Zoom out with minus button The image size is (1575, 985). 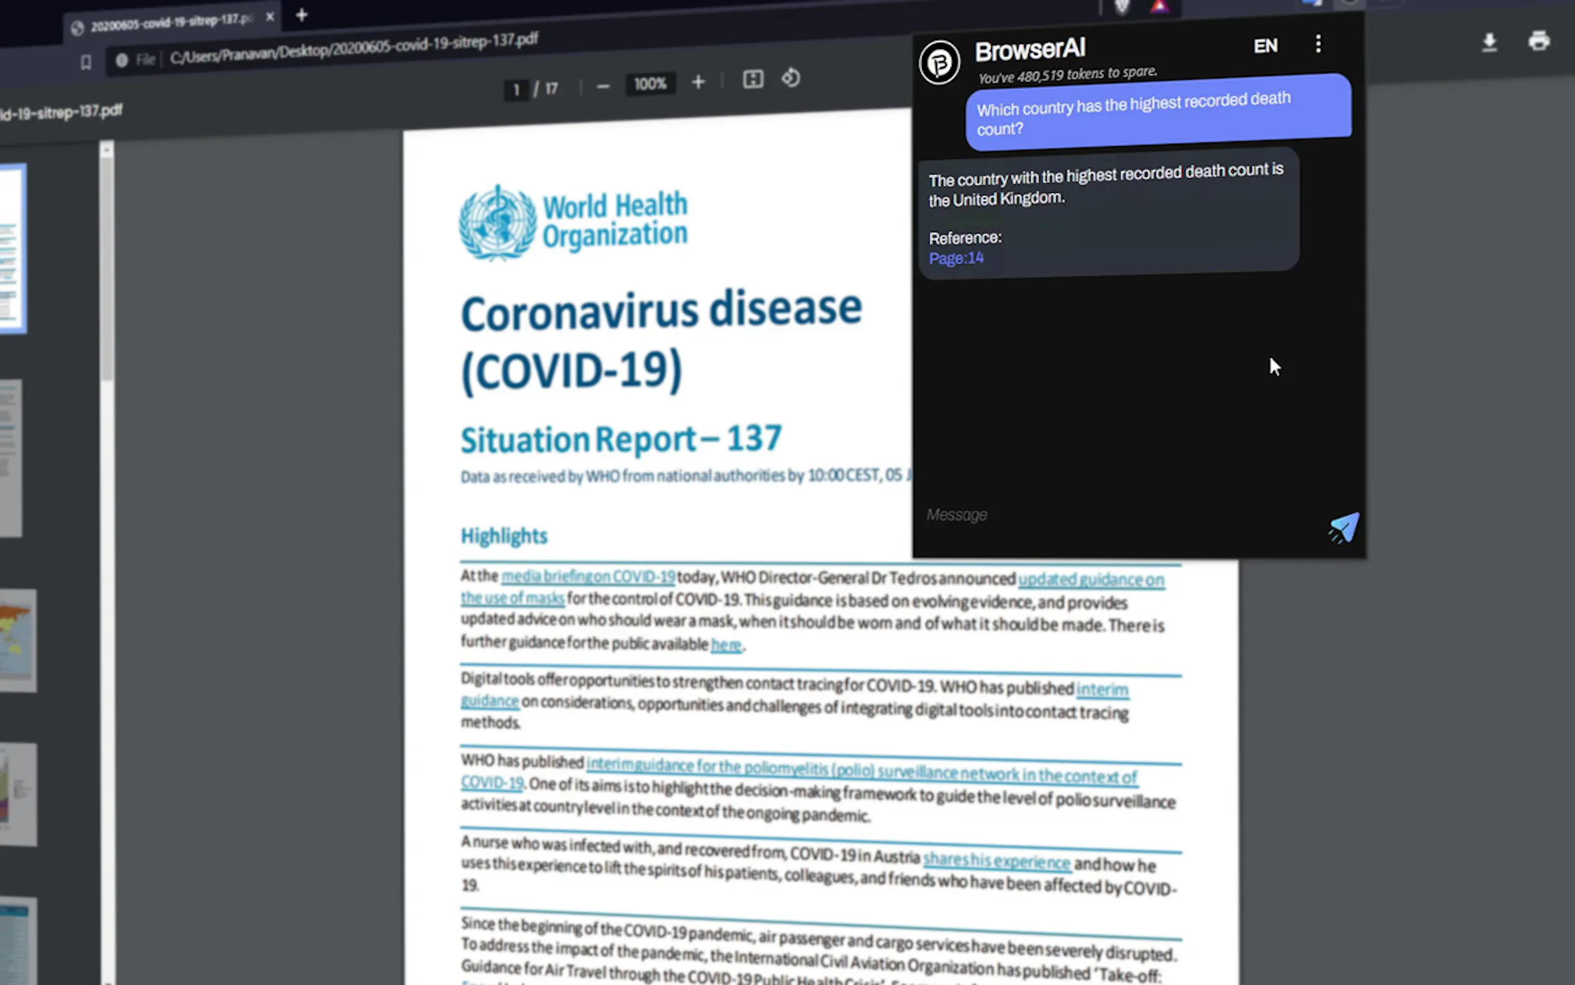coord(603,86)
